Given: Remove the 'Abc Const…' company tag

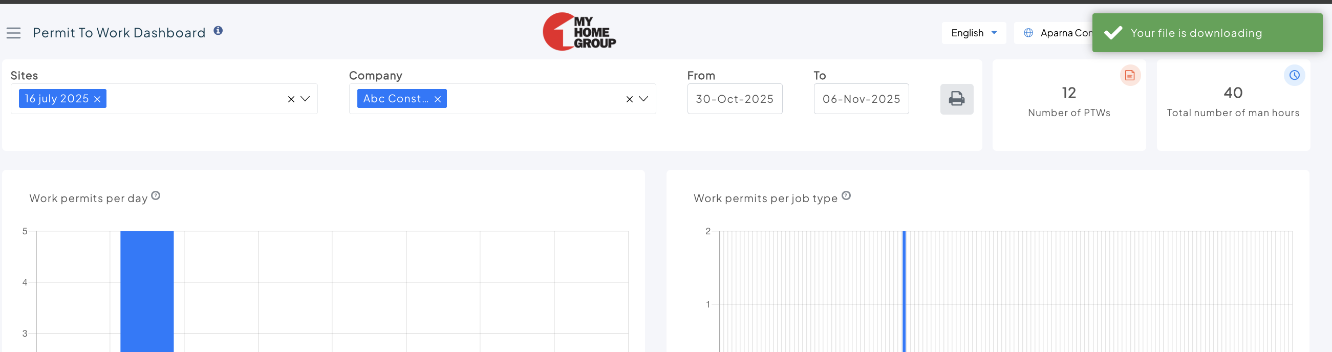Looking at the screenshot, I should 438,99.
